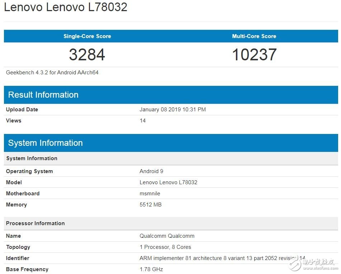Click the blue Result Information header
The image size is (341, 274).
coord(43,95)
